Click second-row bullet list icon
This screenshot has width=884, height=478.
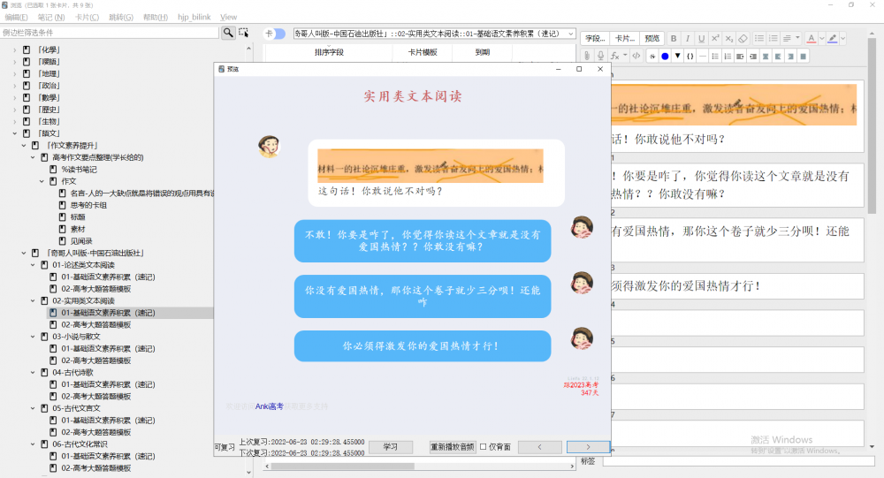point(715,56)
